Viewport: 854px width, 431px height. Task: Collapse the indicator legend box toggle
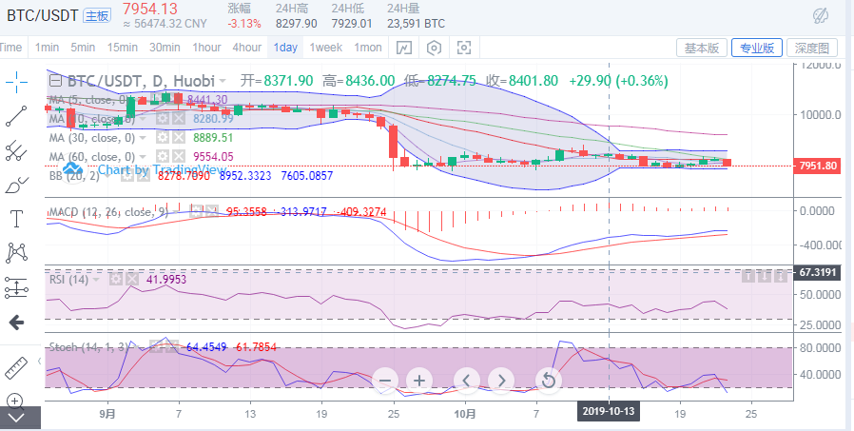(55, 81)
